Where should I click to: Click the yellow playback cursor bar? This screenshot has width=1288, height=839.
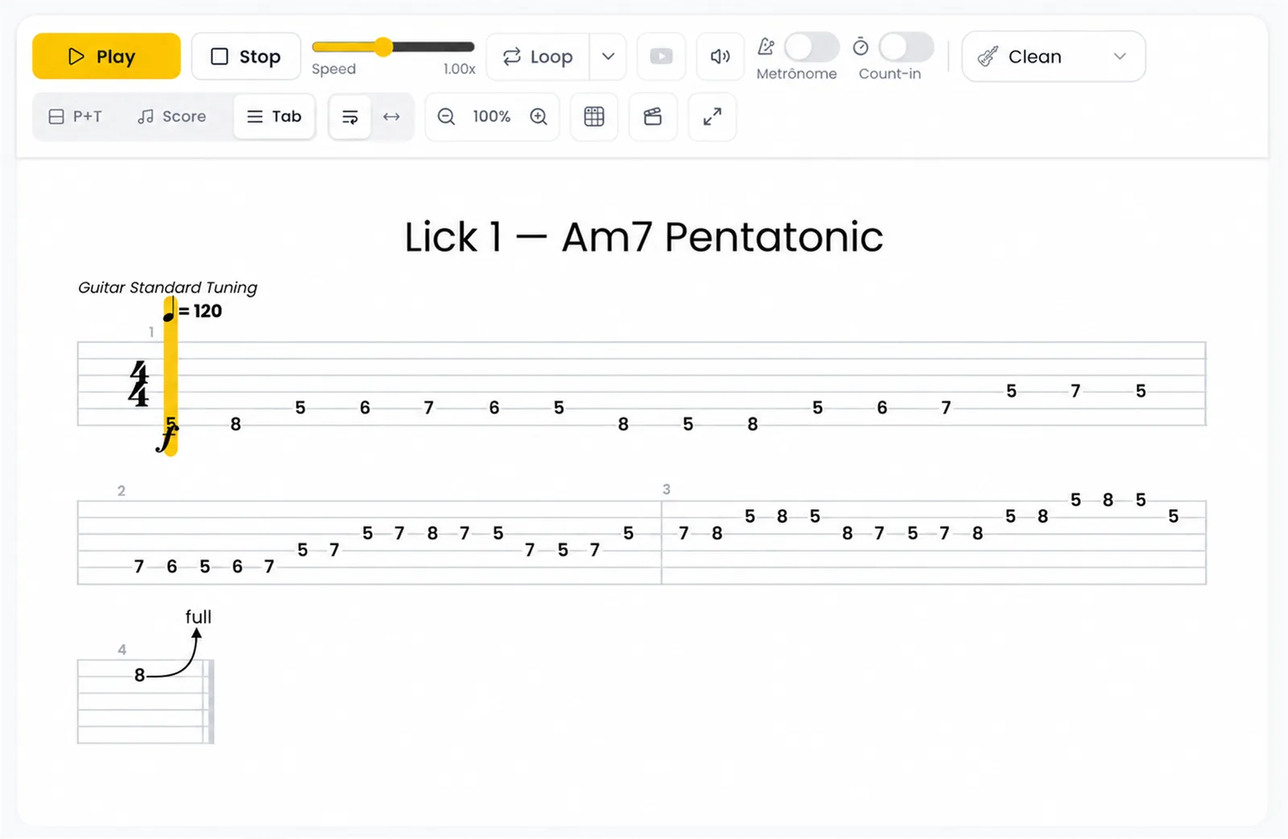pyautogui.click(x=170, y=375)
